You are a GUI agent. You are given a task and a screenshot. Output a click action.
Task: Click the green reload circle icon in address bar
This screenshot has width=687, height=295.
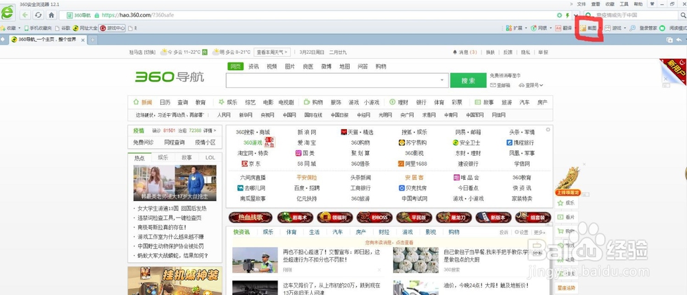pos(559,15)
